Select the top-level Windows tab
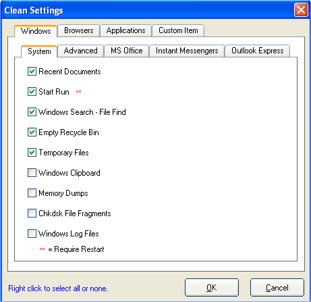 (36, 31)
